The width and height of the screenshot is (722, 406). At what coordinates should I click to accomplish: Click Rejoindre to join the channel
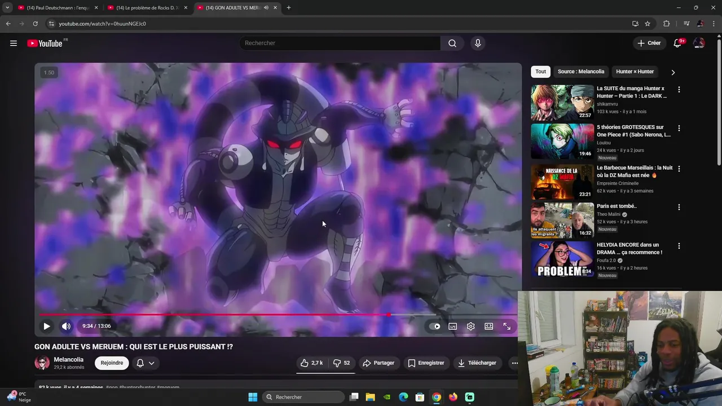pos(112,363)
